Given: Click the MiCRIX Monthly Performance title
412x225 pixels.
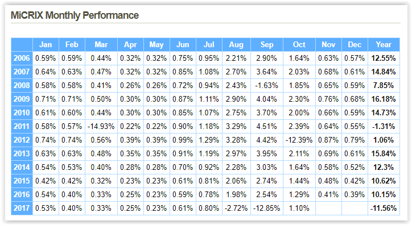Looking at the screenshot, I should tap(75, 15).
